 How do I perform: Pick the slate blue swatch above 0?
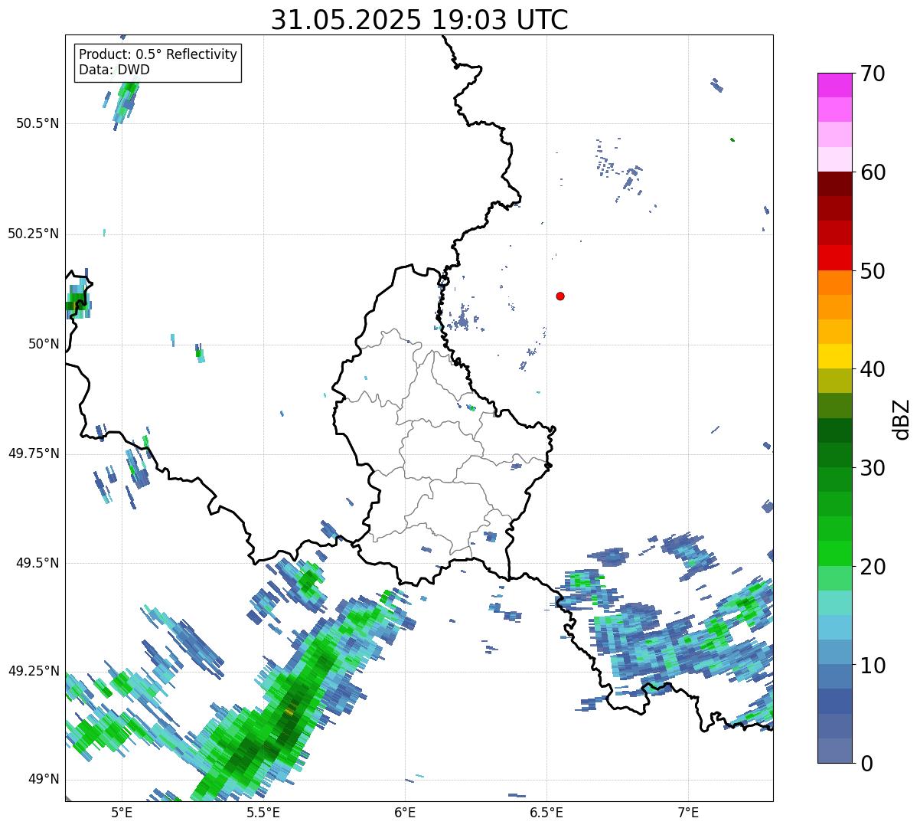click(x=834, y=751)
